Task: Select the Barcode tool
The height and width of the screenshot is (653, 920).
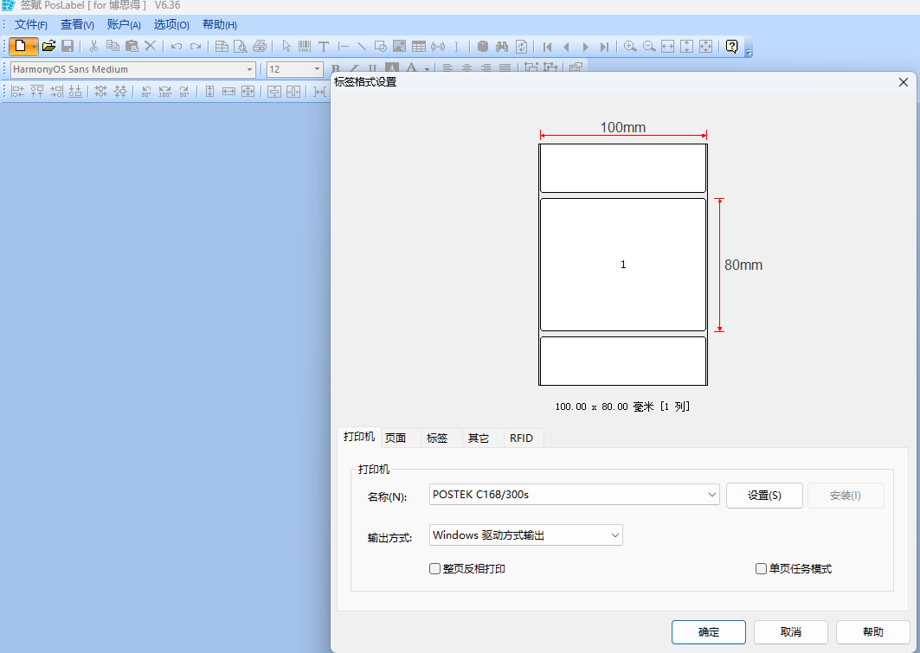Action: pyautogui.click(x=305, y=47)
